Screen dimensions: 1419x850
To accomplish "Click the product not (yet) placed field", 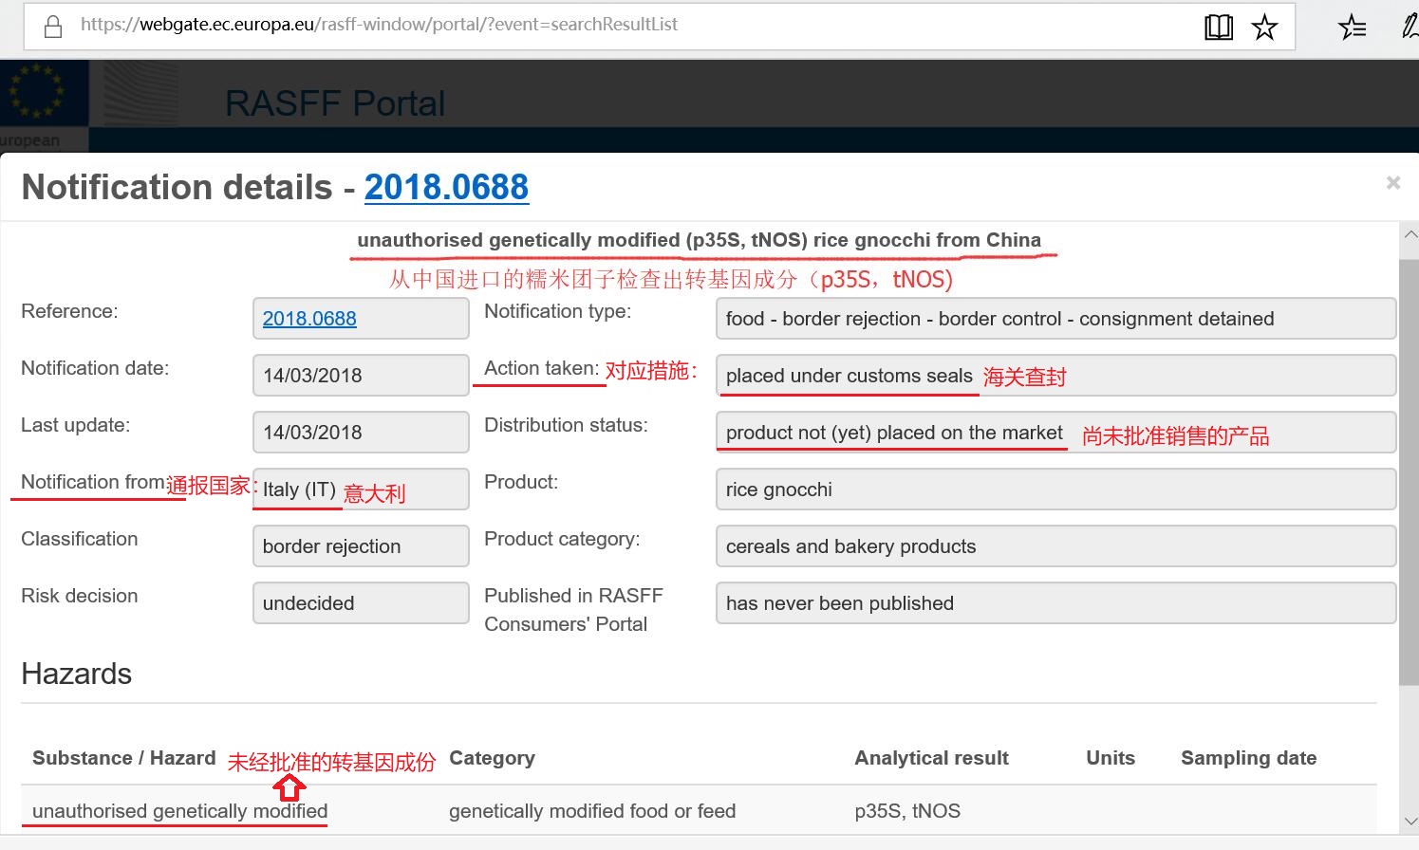I will coord(1055,432).
